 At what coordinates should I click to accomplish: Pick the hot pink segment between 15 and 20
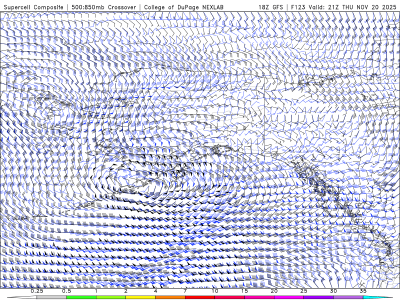point(259,297)
